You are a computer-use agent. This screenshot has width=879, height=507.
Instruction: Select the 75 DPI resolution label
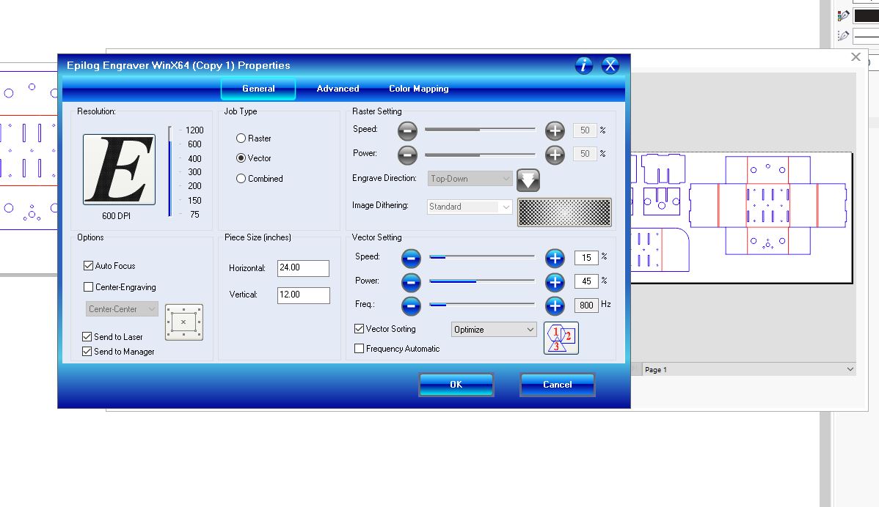194,215
